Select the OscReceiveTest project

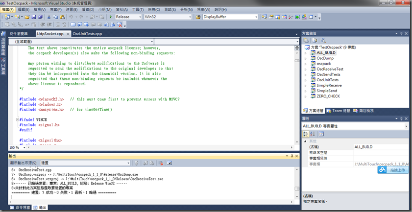(330, 69)
